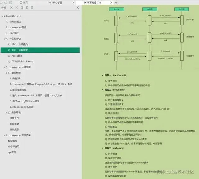The image size is (199, 179).
Task: Open bookmark 1. 安装jdk
Action: click(x=15, y=78)
